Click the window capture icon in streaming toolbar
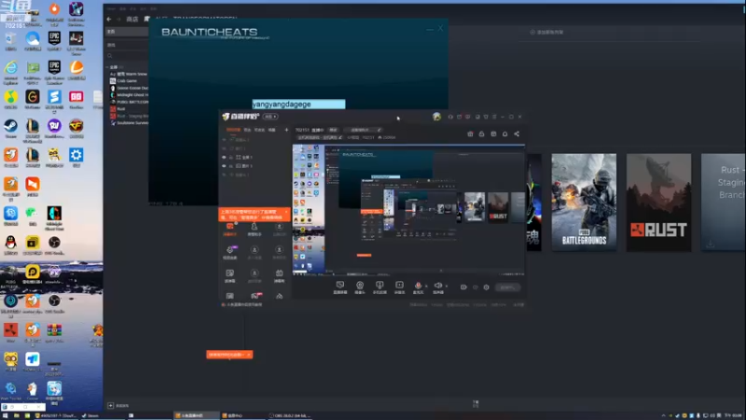746x420 pixels. [x=380, y=286]
